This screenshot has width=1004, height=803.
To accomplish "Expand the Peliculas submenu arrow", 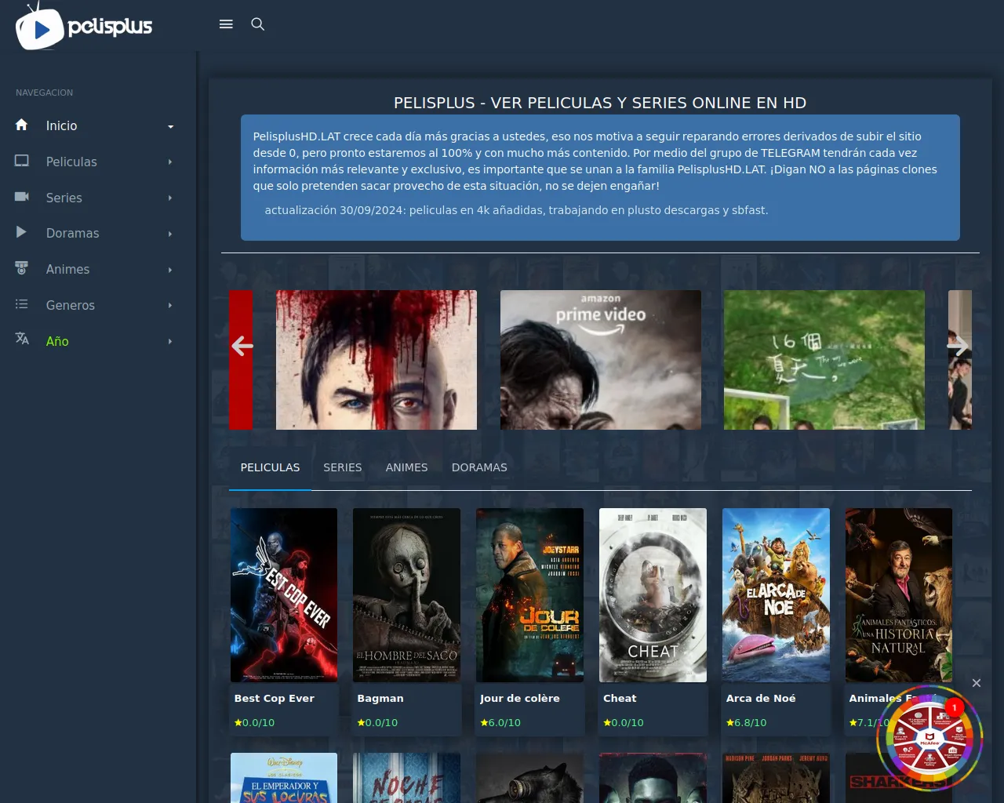I will tap(170, 162).
